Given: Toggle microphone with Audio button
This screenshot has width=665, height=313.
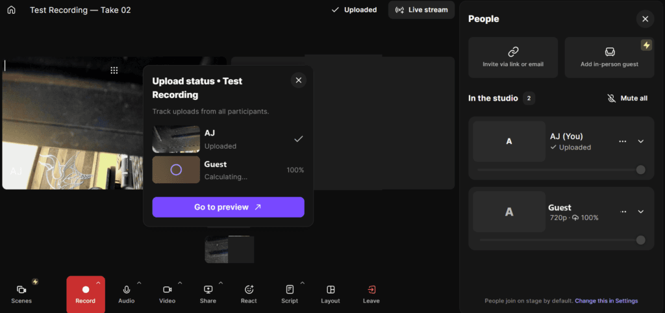Looking at the screenshot, I should pos(127,294).
